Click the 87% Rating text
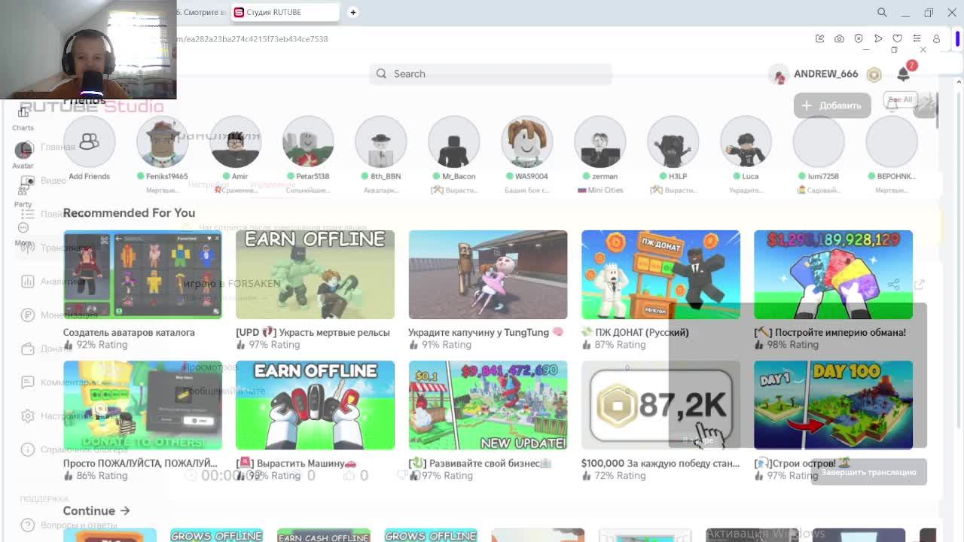The image size is (964, 542). [620, 345]
